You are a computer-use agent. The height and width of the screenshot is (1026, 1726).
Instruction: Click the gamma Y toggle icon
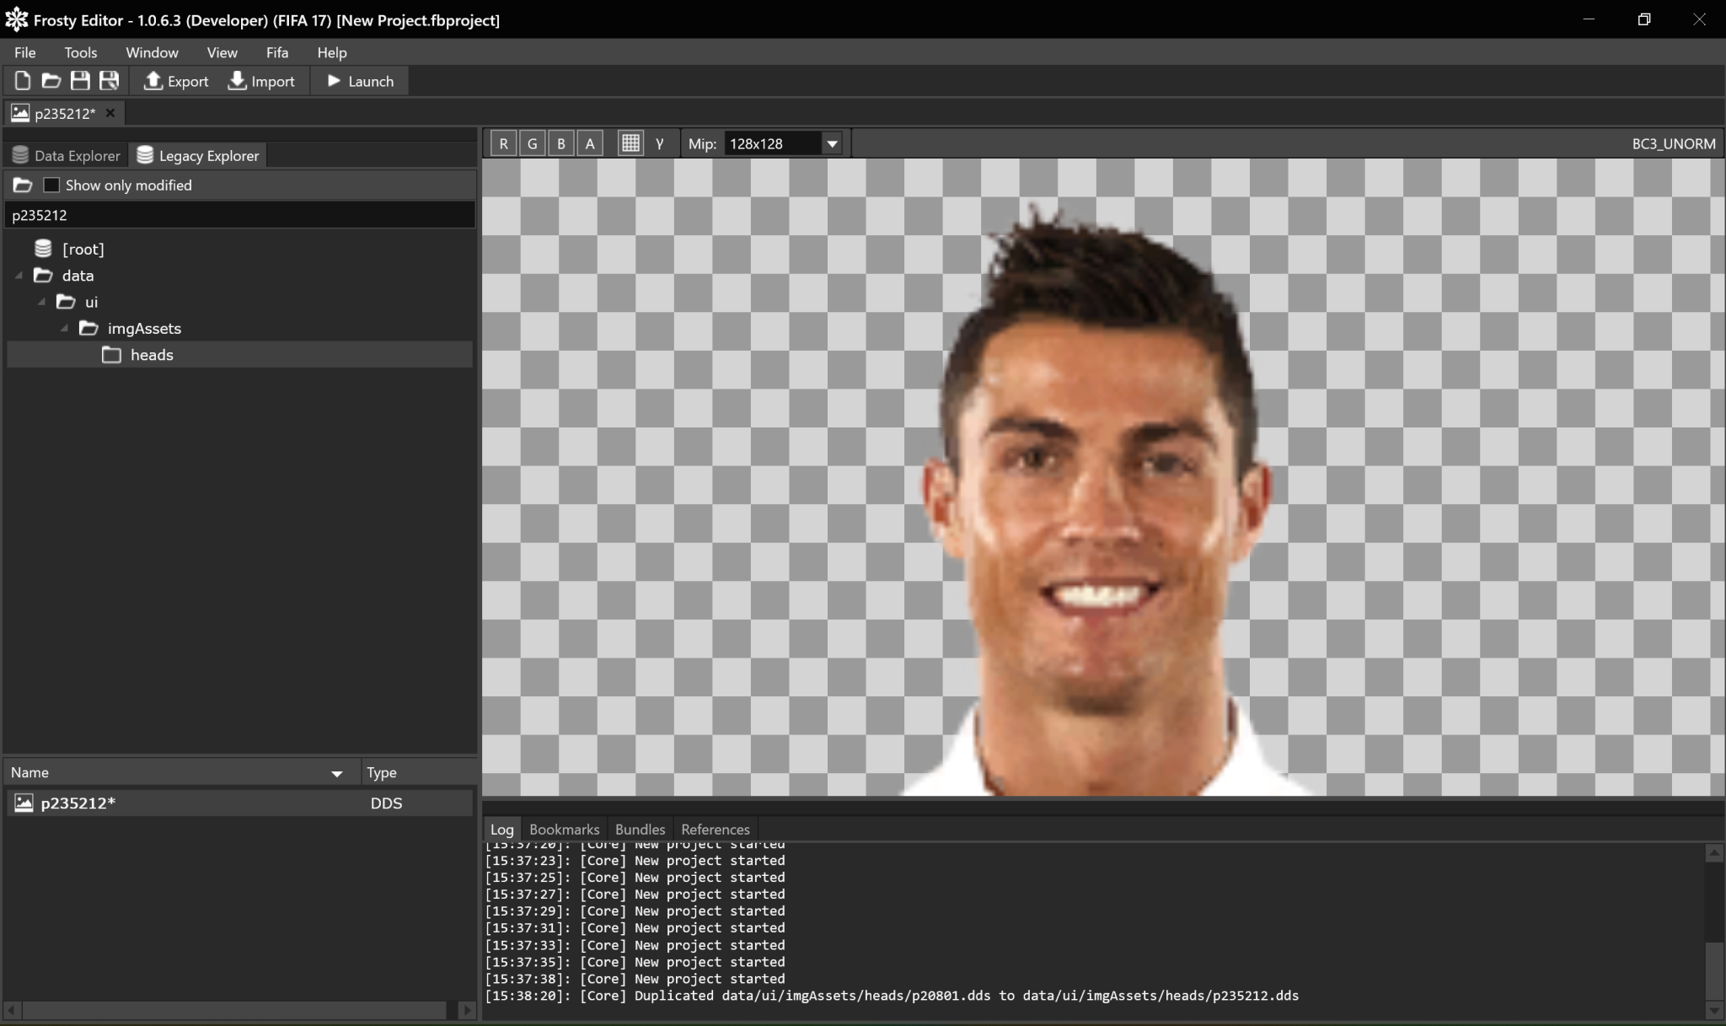click(660, 143)
